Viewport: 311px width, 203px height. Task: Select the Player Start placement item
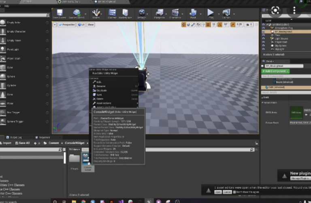coord(24,58)
